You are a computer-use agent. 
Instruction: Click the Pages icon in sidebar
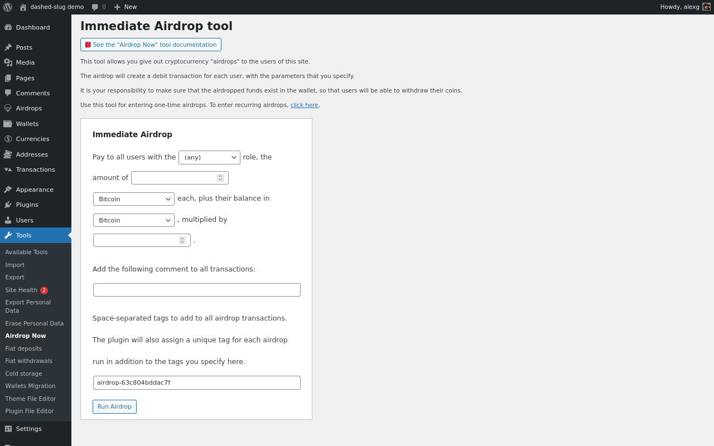8,78
